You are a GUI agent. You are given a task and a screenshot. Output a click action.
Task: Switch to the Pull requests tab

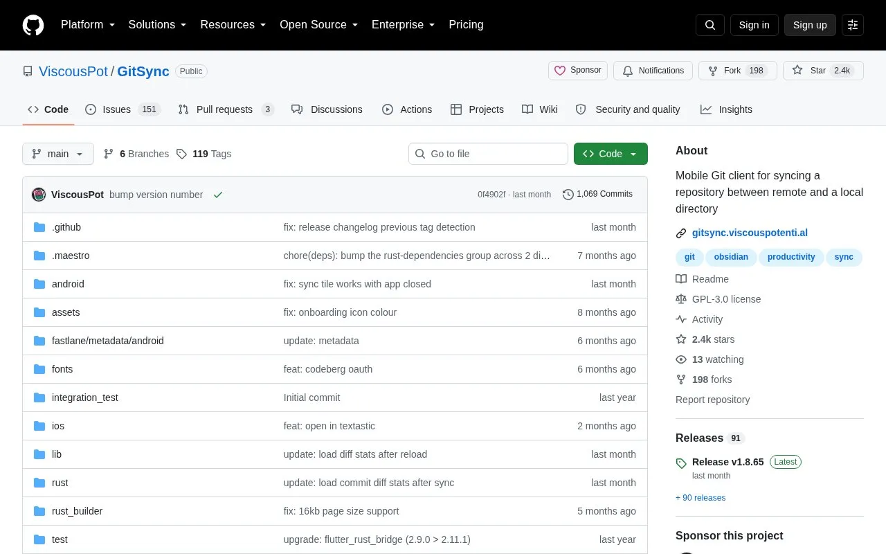tap(226, 109)
